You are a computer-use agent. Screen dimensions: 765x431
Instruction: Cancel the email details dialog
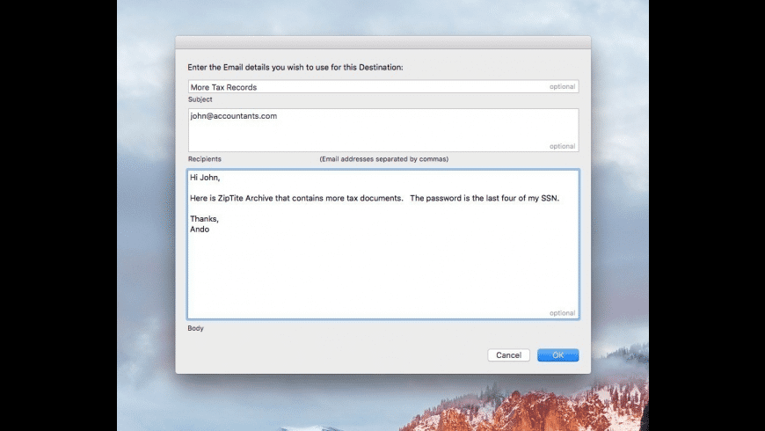508,355
